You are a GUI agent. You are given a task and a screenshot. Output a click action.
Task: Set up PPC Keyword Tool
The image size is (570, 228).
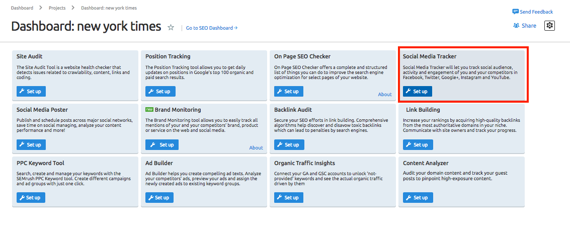coord(31,197)
